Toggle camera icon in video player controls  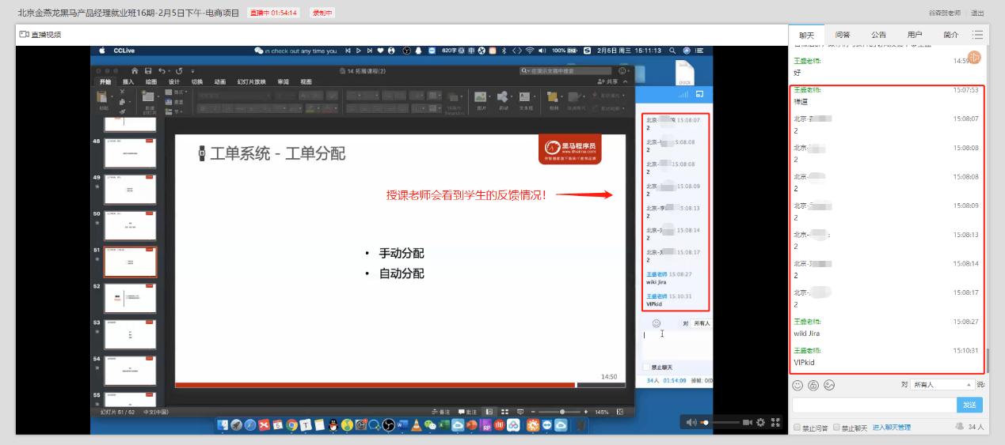tap(748, 423)
